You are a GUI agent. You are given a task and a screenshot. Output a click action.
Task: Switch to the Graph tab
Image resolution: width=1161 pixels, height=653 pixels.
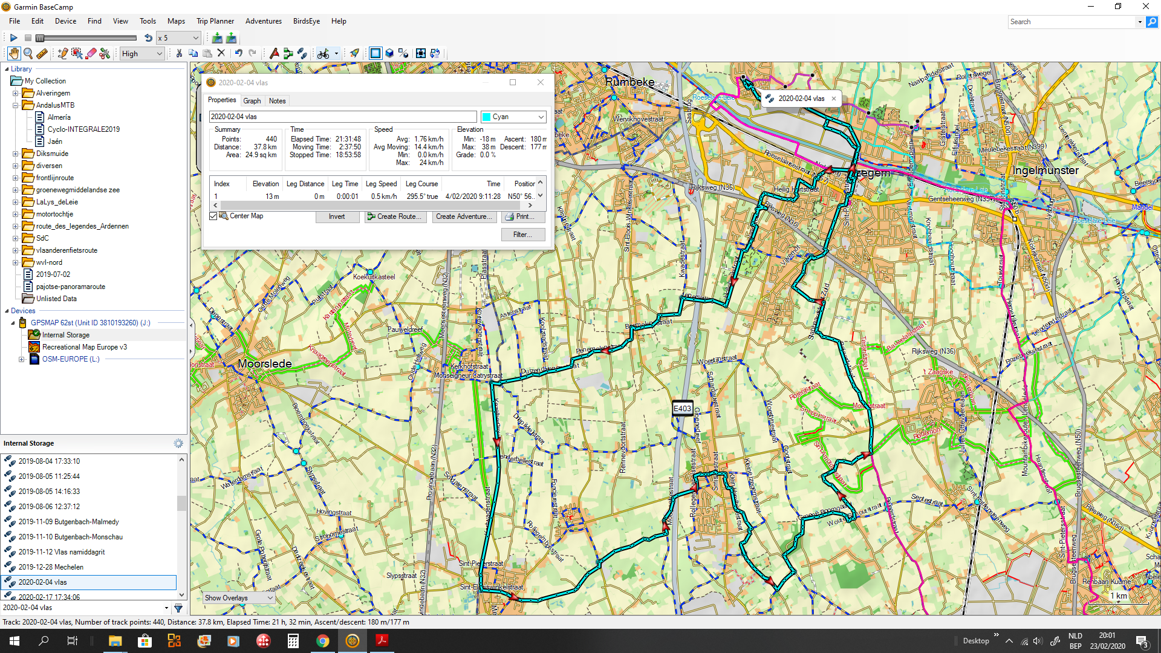pos(252,101)
